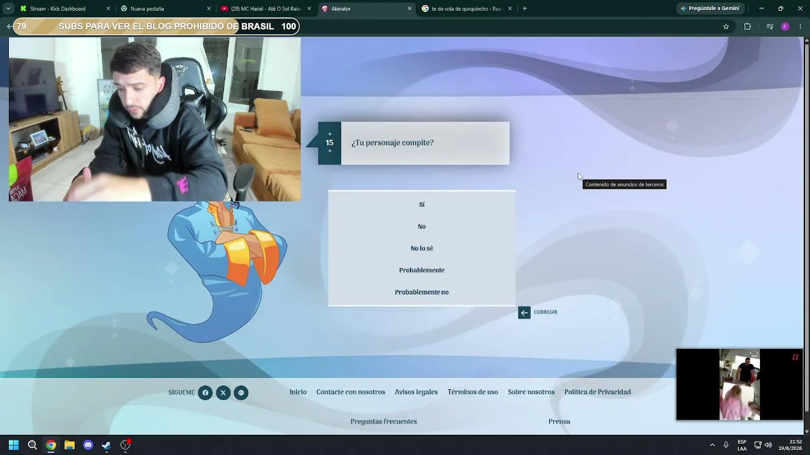Open the Preguntas frecuentes link

(x=383, y=422)
